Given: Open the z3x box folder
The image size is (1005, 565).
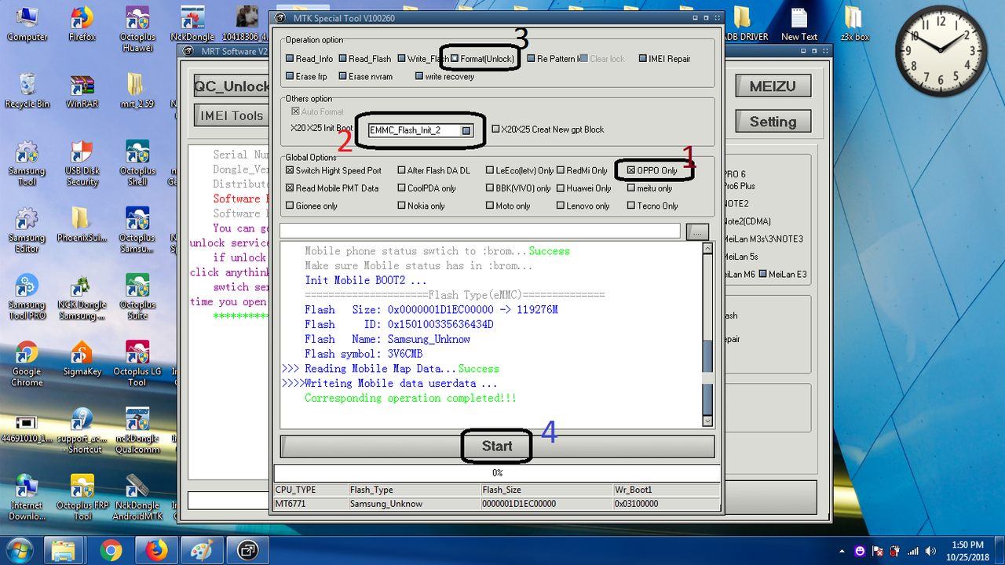Looking at the screenshot, I should 853,24.
